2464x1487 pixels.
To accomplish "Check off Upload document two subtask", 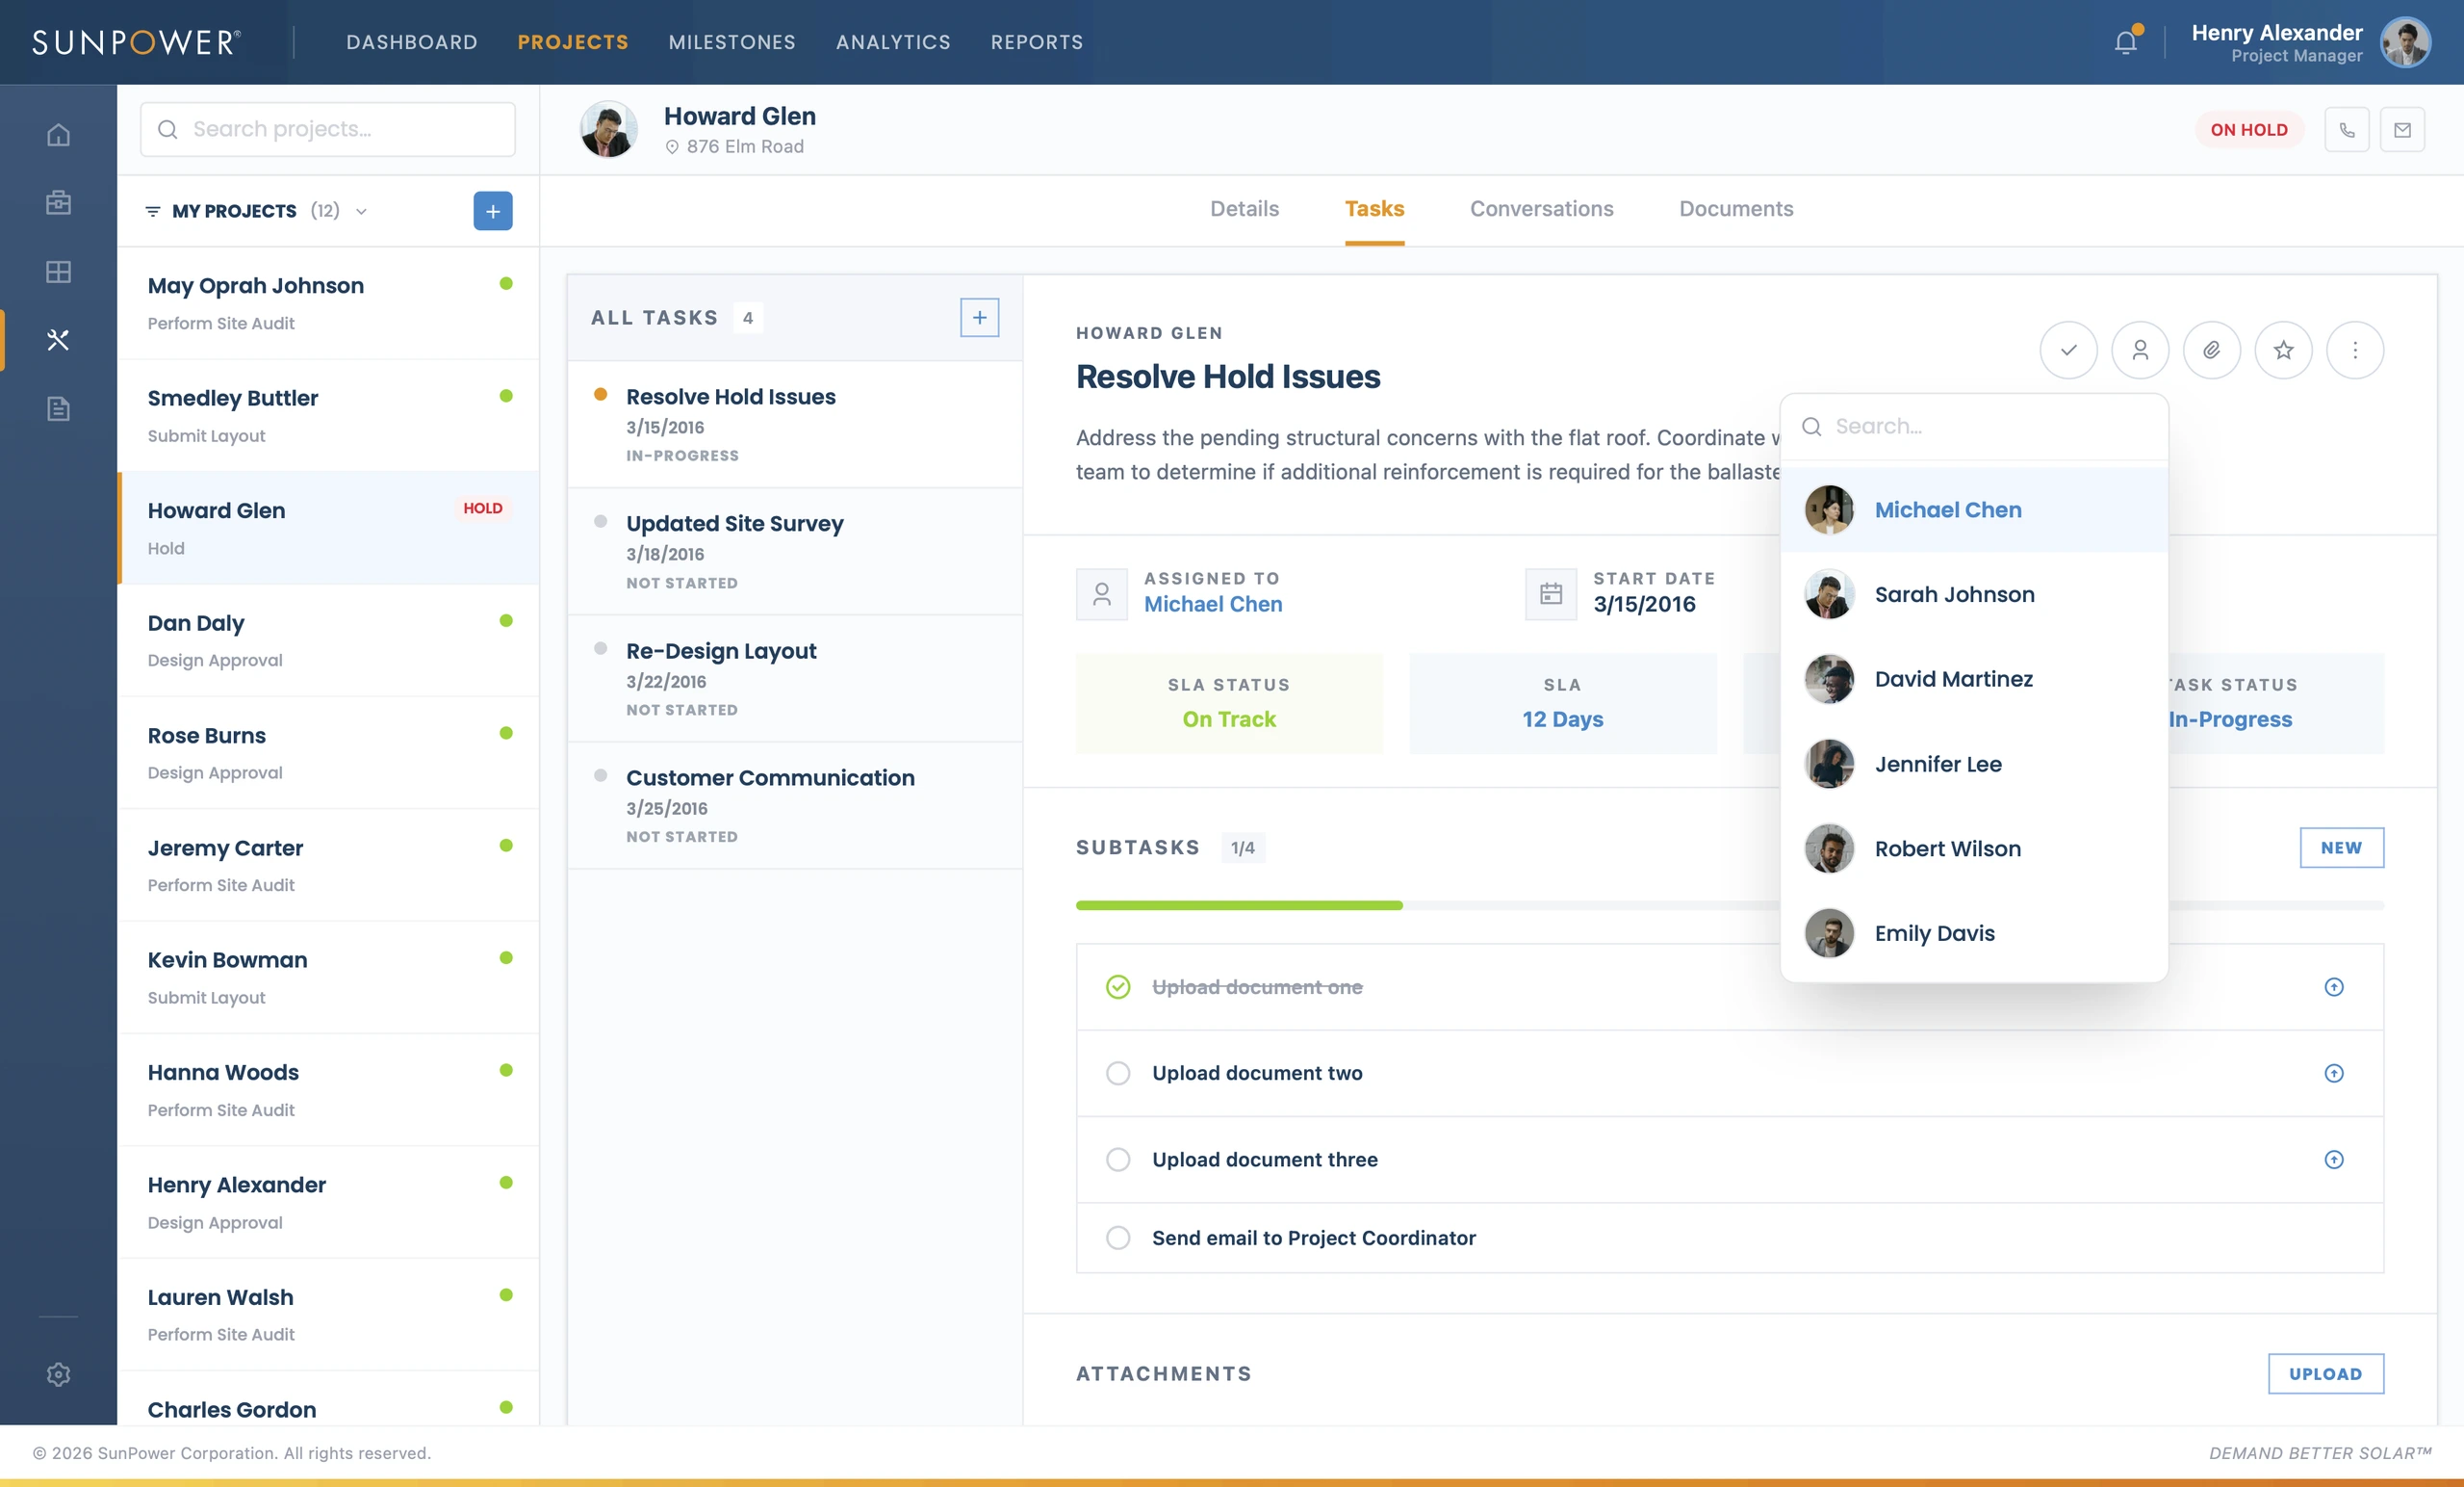I will (x=1118, y=1073).
